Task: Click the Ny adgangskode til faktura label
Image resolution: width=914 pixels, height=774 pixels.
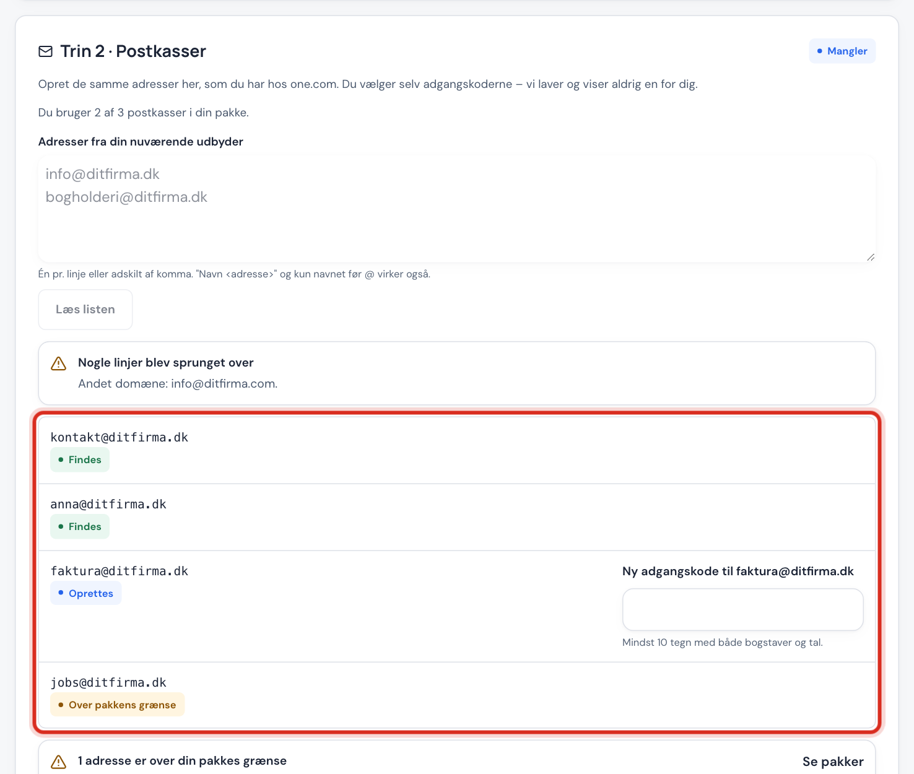Action: [x=738, y=571]
